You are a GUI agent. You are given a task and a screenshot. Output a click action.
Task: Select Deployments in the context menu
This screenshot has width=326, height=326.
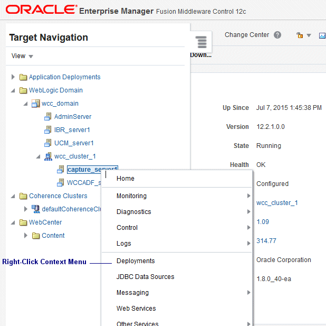(x=177, y=261)
